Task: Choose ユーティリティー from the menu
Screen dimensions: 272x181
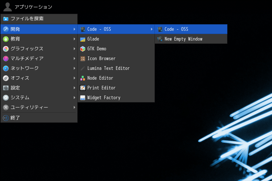Action: [29, 108]
